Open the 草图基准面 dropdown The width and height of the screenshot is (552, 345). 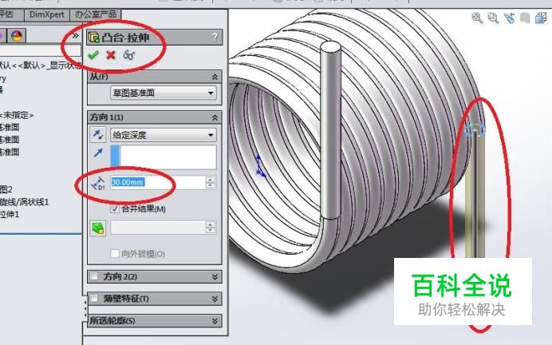164,93
